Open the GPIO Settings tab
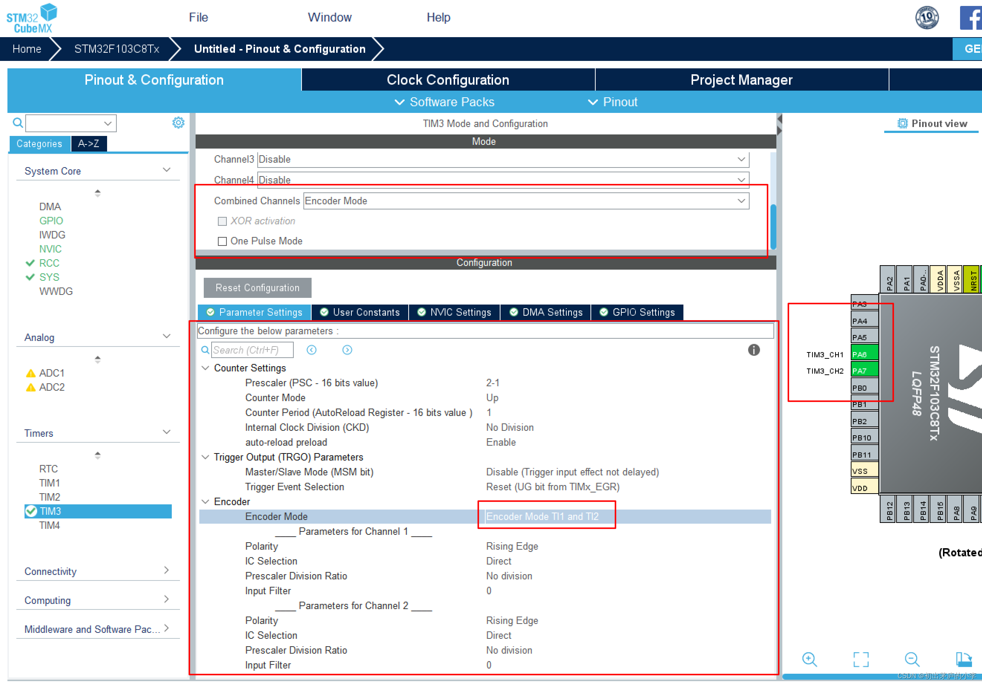This screenshot has width=982, height=683. point(637,312)
